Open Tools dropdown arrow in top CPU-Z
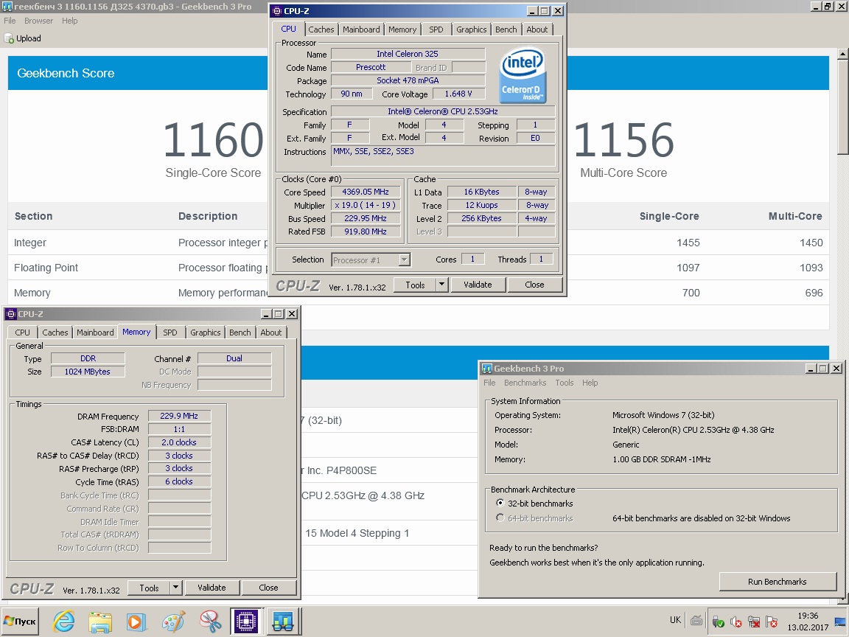Screen dimensions: 849x637 click(x=442, y=285)
